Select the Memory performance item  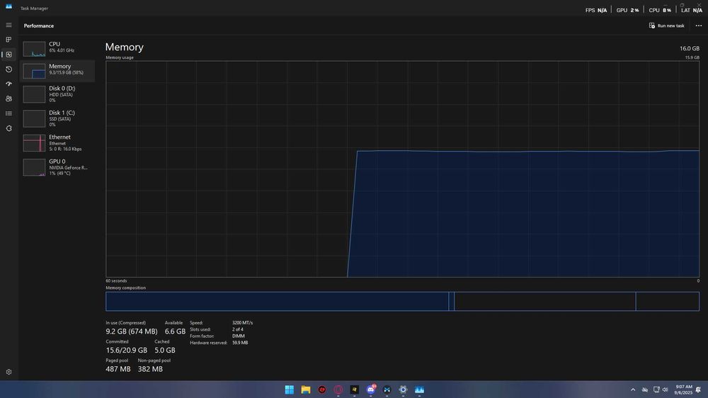[x=57, y=71]
